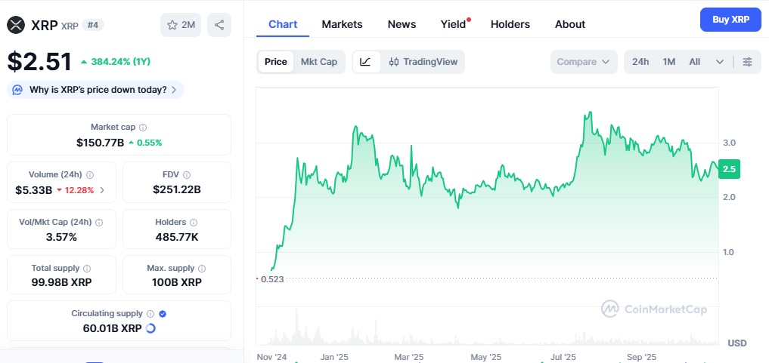Open the share icon button
Screen dimensions: 769x363
[x=219, y=25]
